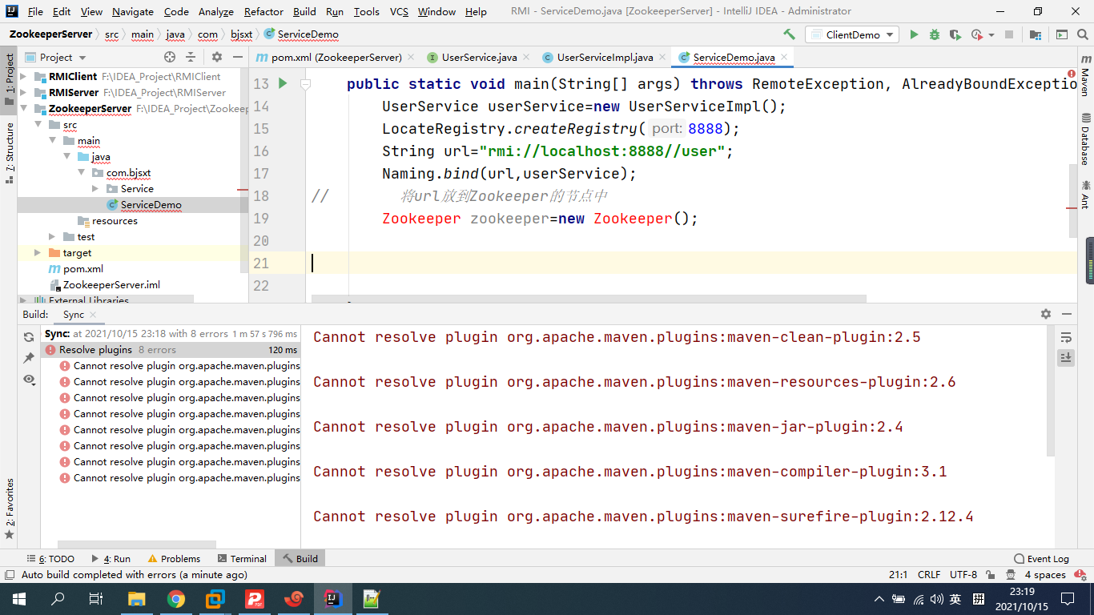Open the ClientDemo run configuration dropdown

852,34
